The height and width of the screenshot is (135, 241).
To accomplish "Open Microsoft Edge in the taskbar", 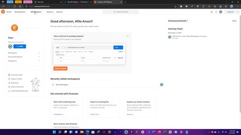I will coord(87,132).
